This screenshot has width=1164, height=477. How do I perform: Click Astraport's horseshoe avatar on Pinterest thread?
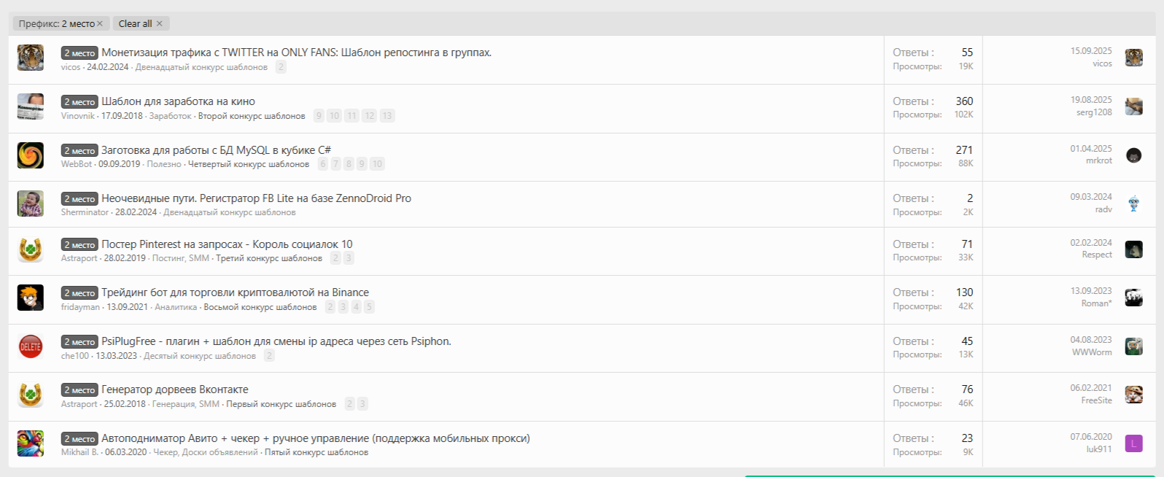click(31, 249)
